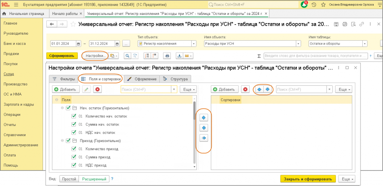This screenshot has width=383, height=186.
Task: Switch view to Простой
Action: [69, 179]
